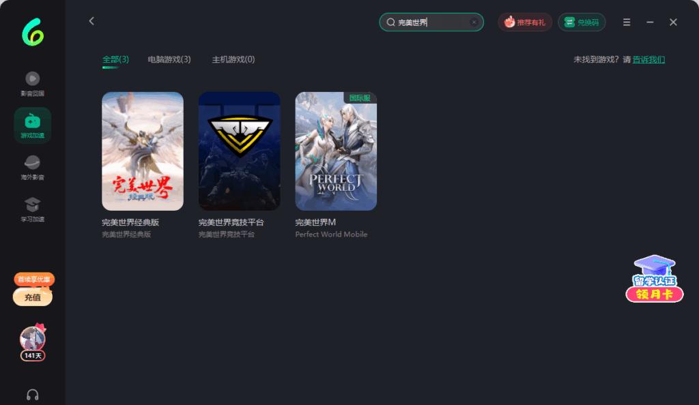Close the application window
Image resolution: width=699 pixels, height=405 pixels.
click(x=673, y=22)
